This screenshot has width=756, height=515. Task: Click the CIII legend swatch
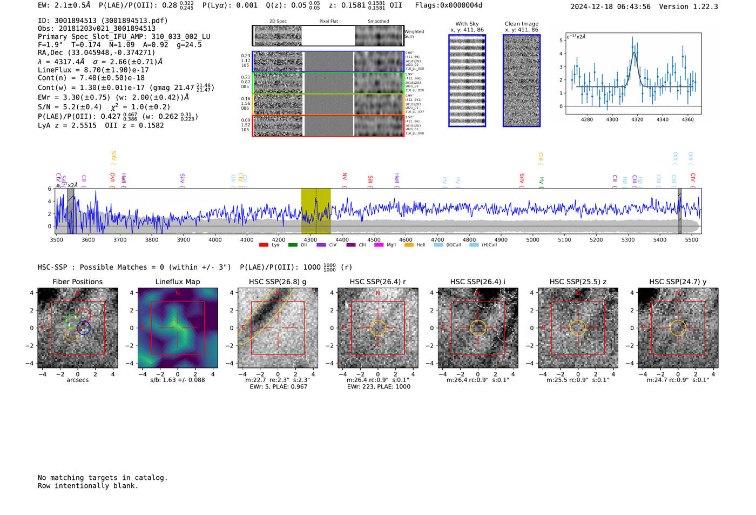(351, 245)
